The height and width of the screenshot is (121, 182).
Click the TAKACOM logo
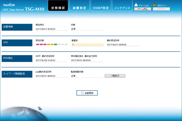click(9, 5)
